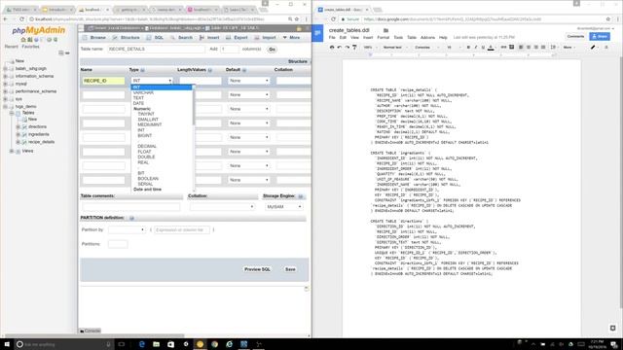This screenshot has width=623, height=350.
Task: Open the More dropdown in the phpMyAdmin tabs
Action: click(x=292, y=38)
